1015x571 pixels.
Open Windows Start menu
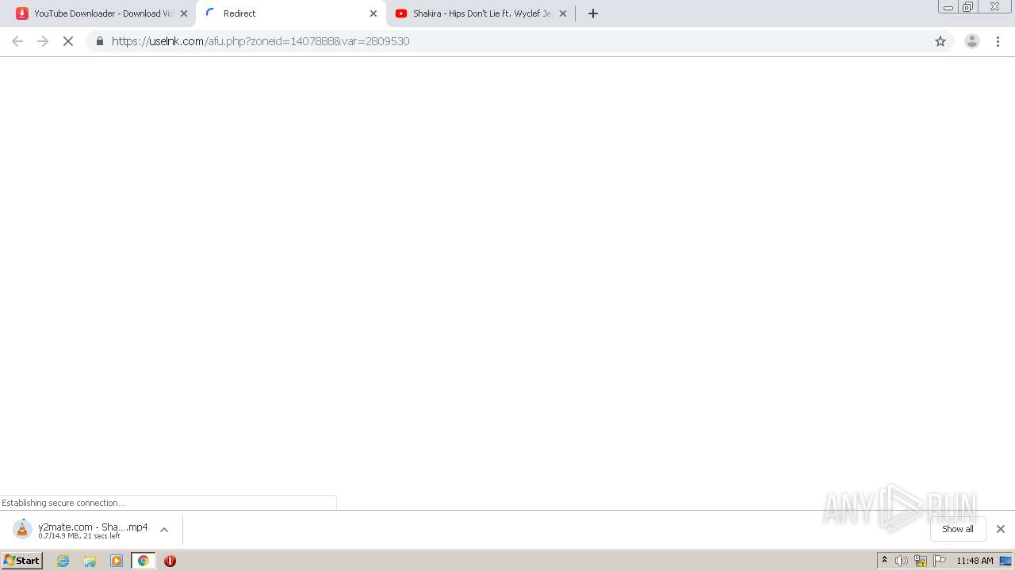[x=22, y=561]
